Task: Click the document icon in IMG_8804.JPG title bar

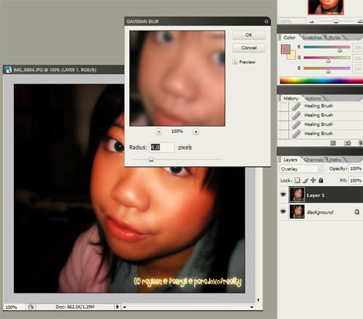Action: point(8,70)
